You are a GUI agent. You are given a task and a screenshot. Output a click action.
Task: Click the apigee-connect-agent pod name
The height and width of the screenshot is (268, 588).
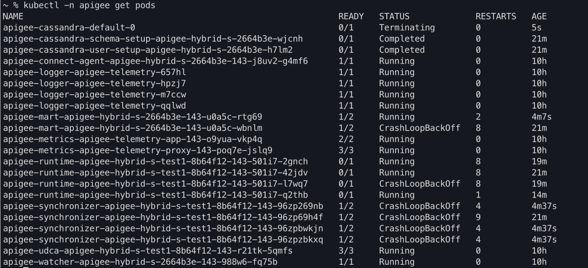point(155,61)
